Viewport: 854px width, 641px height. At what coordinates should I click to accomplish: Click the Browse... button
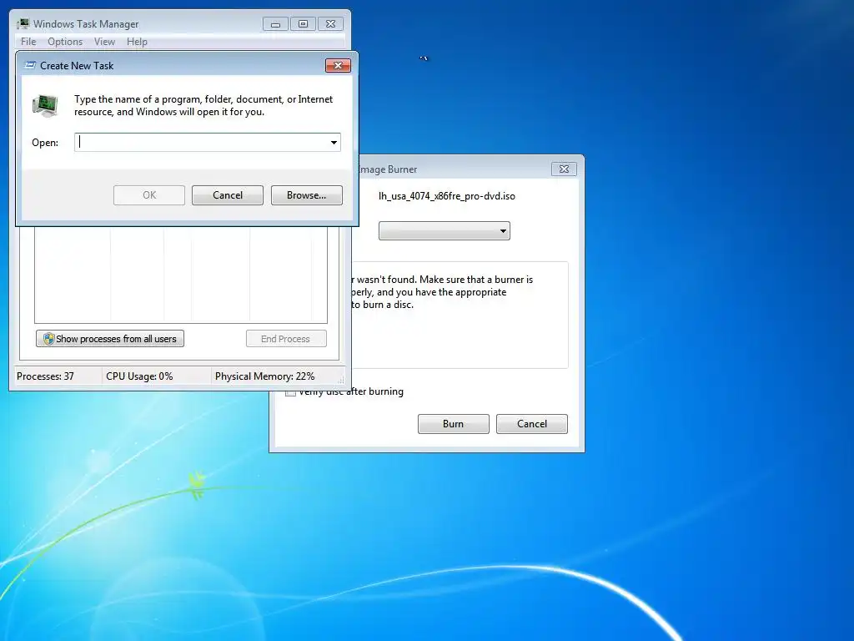pos(307,195)
